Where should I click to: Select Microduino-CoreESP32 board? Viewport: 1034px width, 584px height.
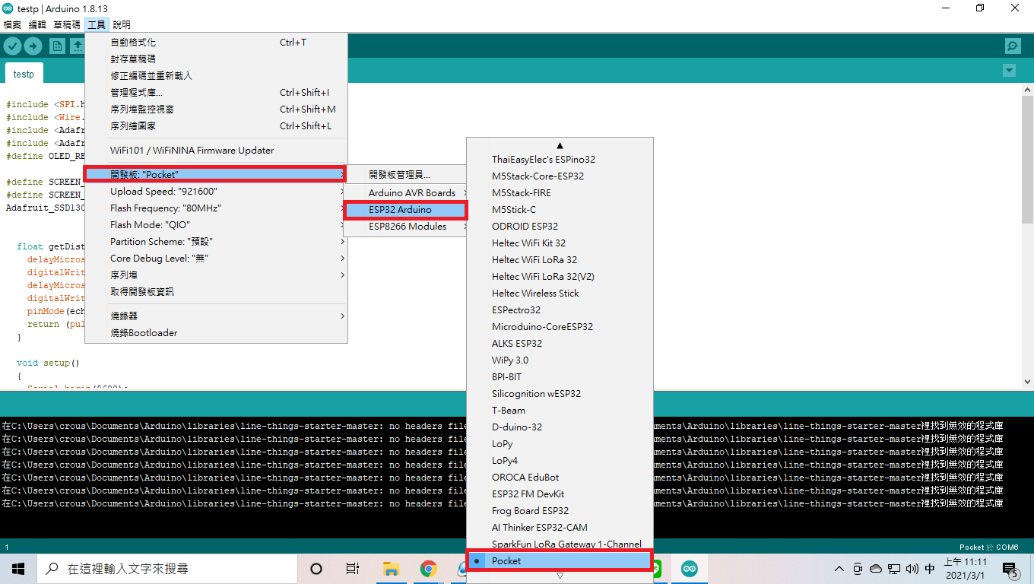click(x=560, y=327)
